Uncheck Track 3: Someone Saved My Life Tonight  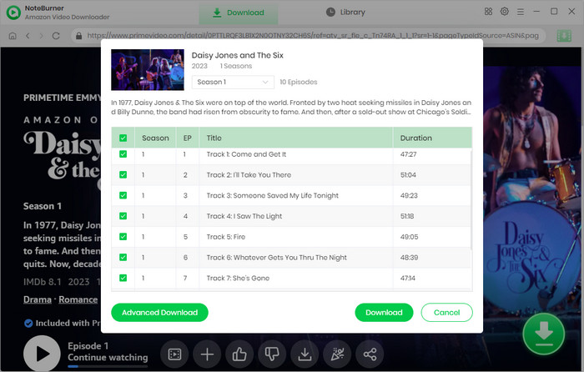pyautogui.click(x=123, y=195)
